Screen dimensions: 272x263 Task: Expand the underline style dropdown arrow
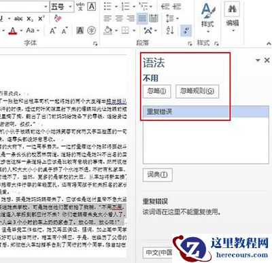10,18
